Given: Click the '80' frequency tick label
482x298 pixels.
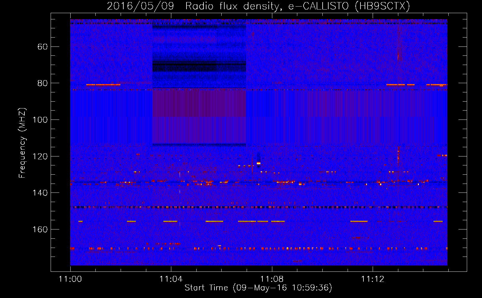Looking at the screenshot, I should (x=43, y=83).
